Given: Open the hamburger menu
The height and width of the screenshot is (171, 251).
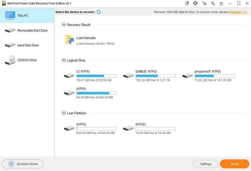Looking at the screenshot, I should [221, 3].
